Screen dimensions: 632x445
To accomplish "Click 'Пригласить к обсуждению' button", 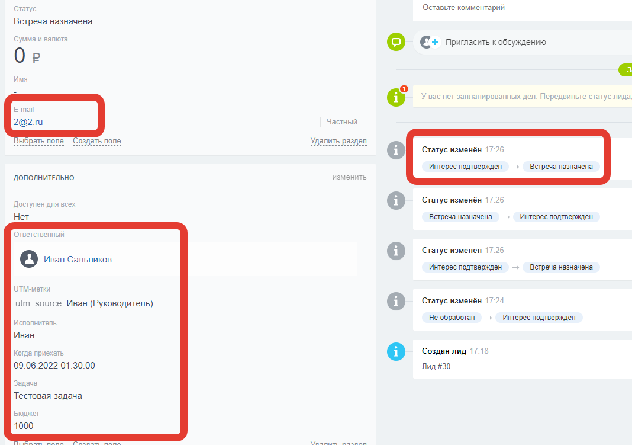I will click(495, 42).
